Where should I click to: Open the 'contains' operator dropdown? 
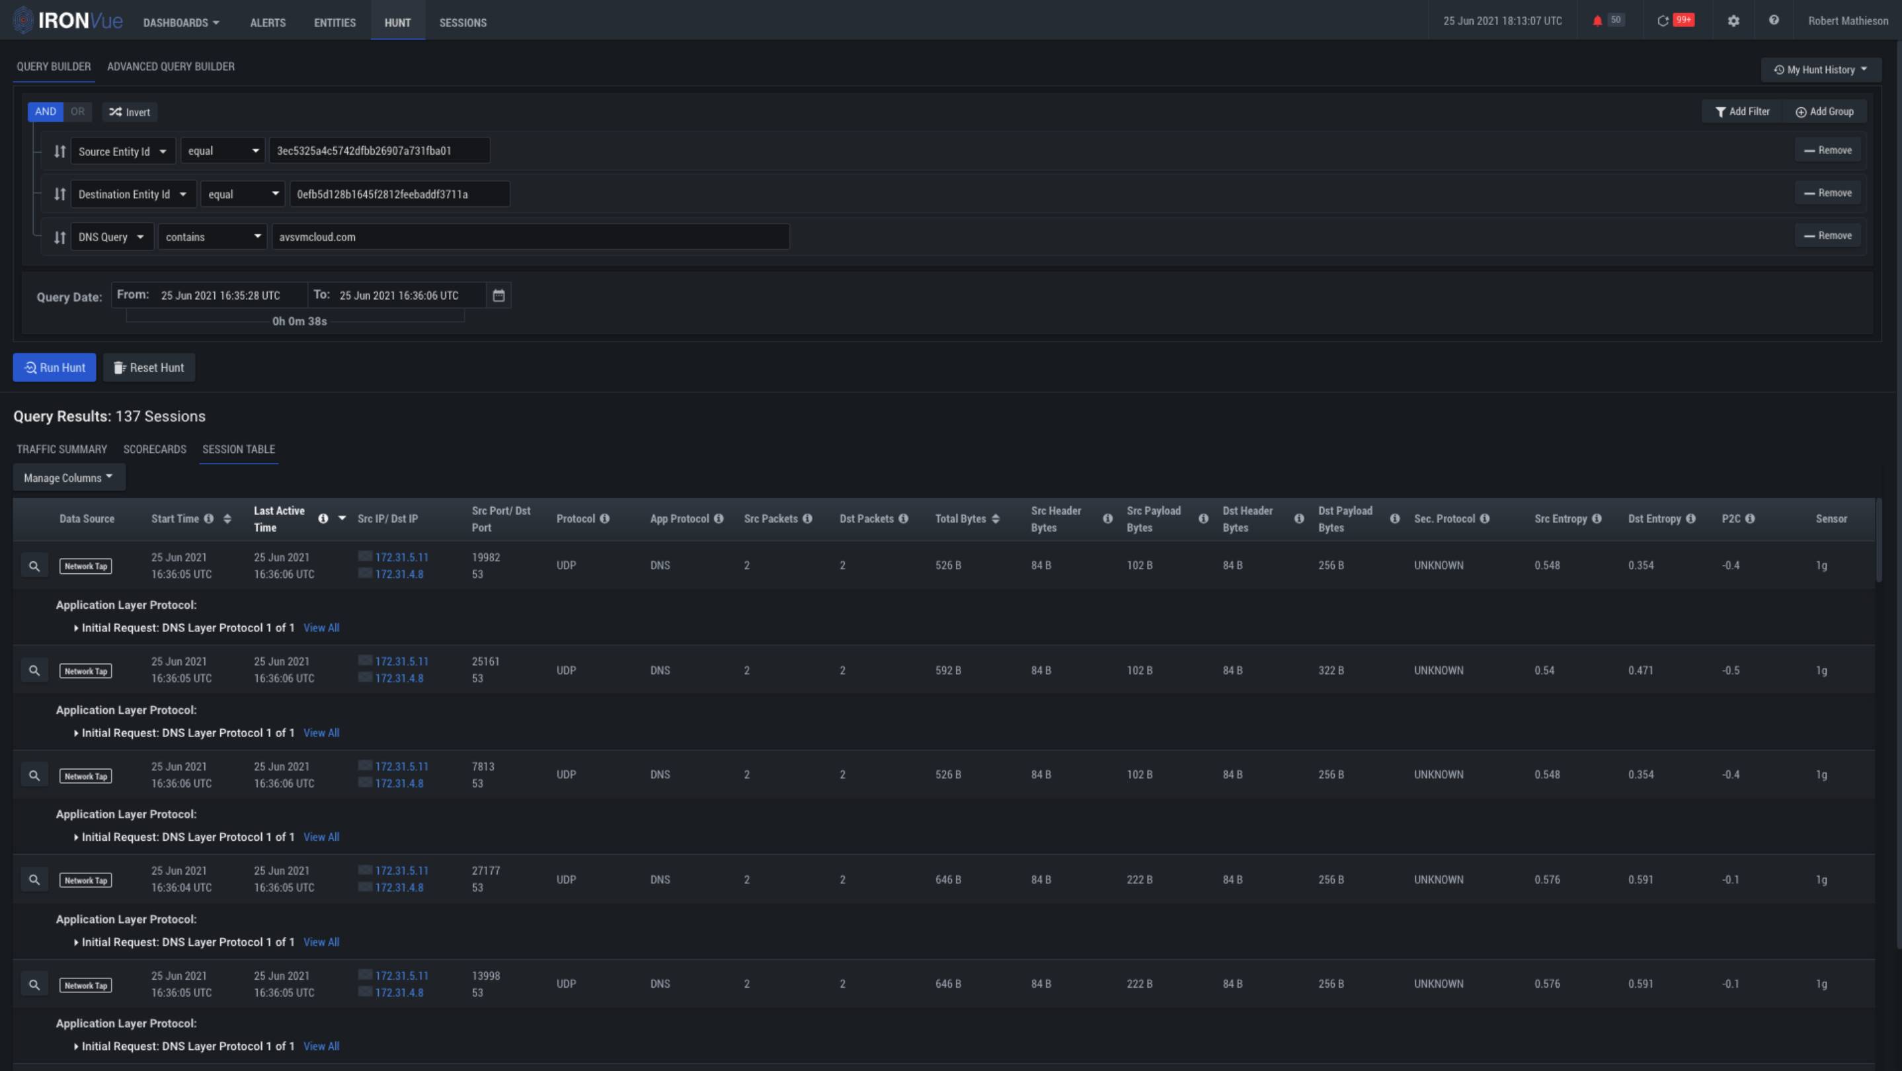coord(213,237)
